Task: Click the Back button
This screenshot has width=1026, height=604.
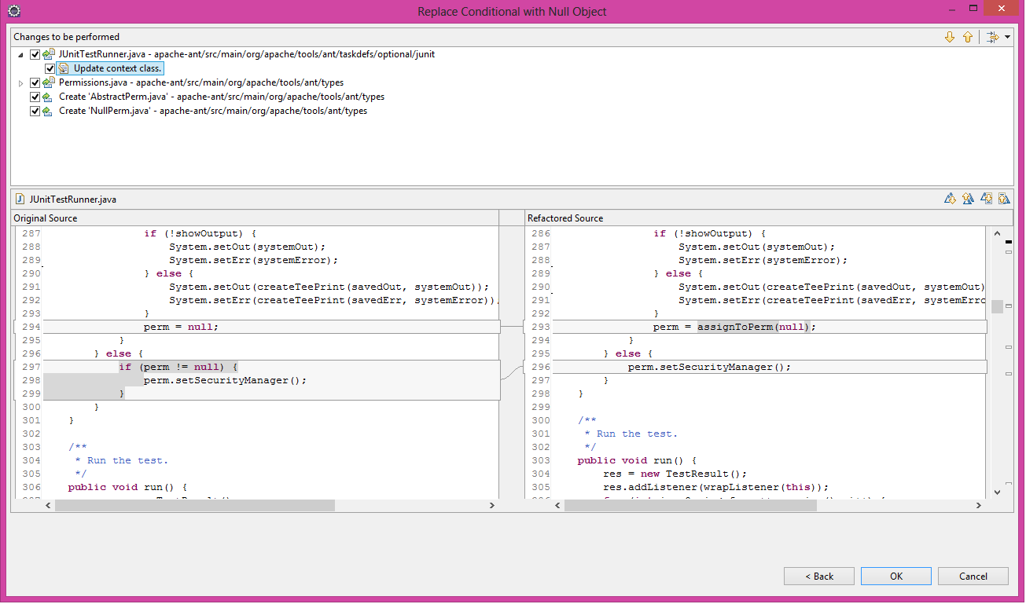Action: click(819, 576)
